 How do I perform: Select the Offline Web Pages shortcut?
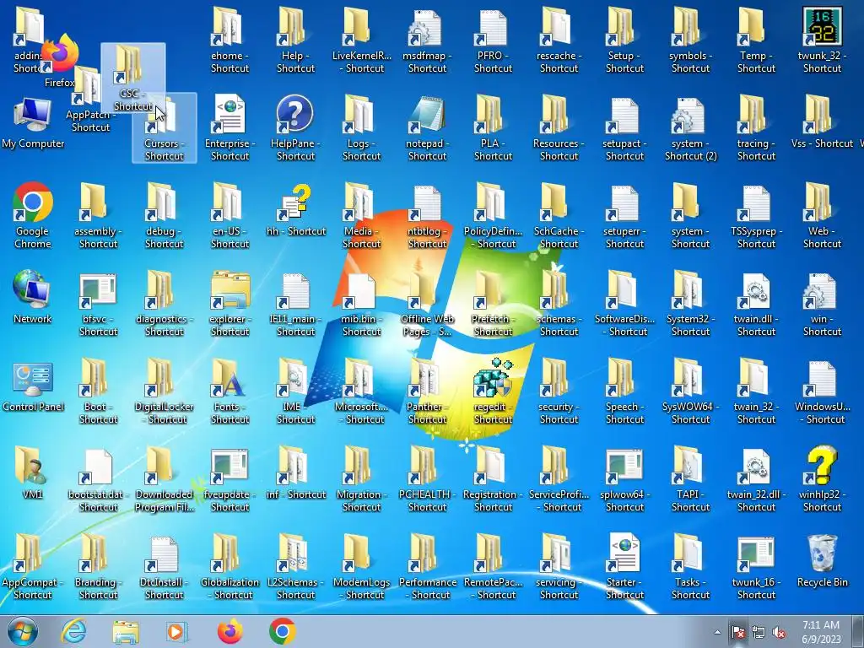pos(427,303)
